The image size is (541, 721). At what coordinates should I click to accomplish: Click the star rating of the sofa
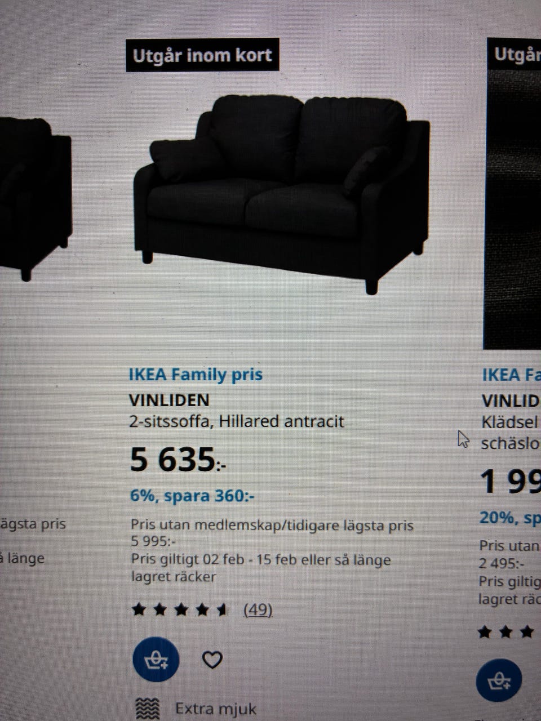[180, 609]
